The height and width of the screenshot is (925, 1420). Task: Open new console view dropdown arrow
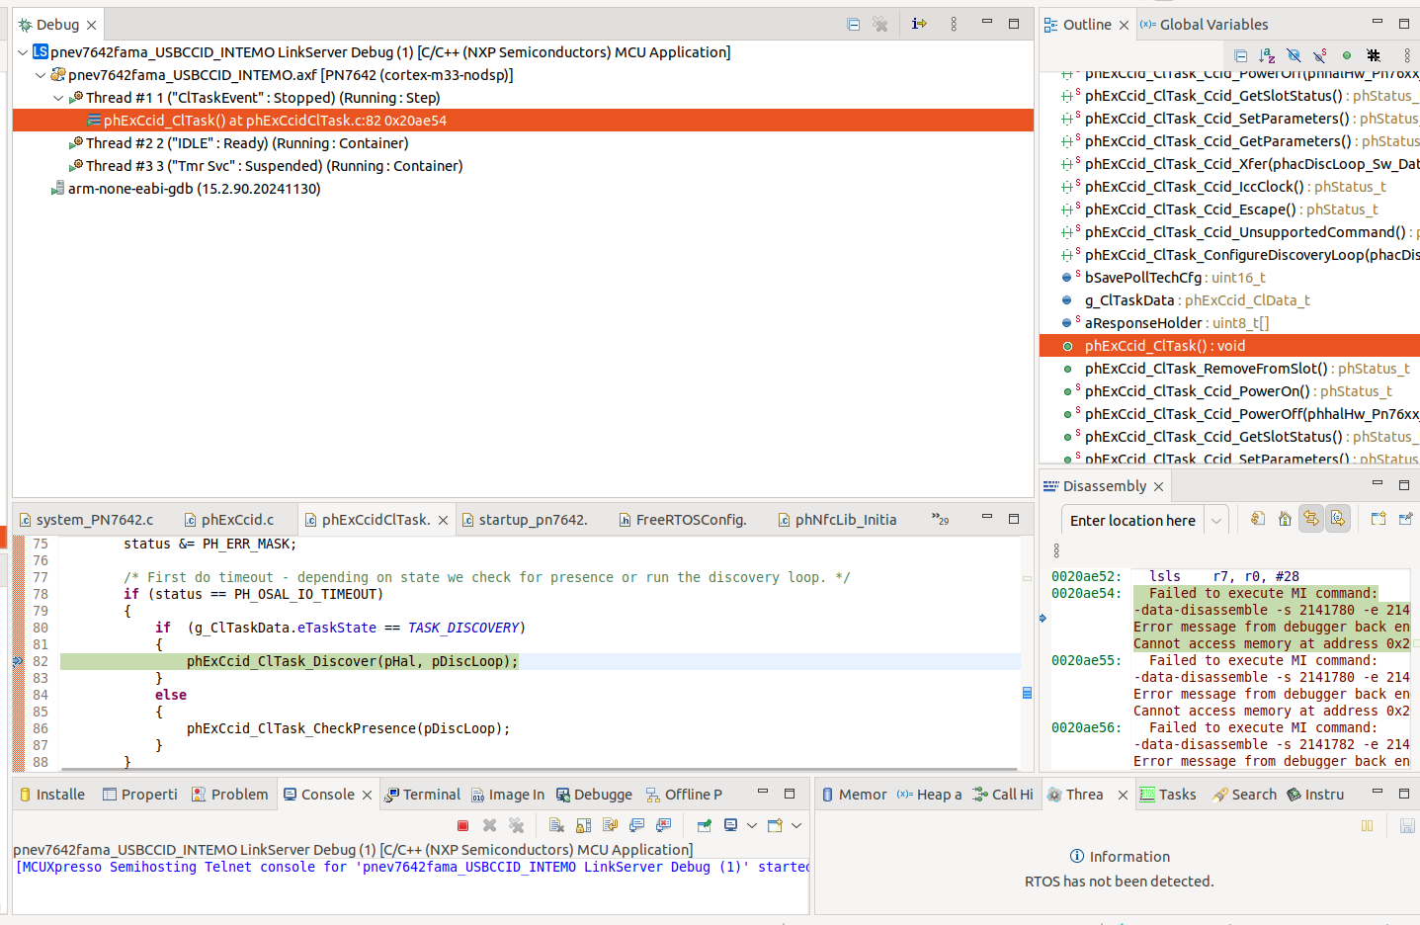(796, 825)
